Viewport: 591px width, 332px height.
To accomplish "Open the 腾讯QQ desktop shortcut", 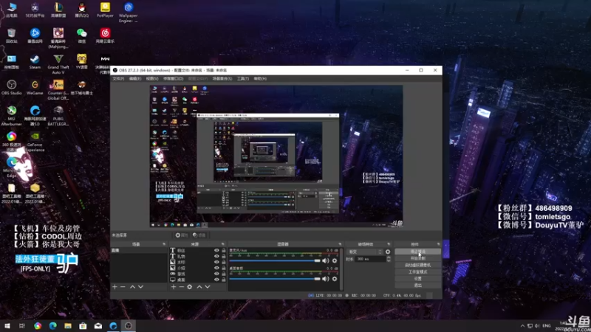I will 81,10.
